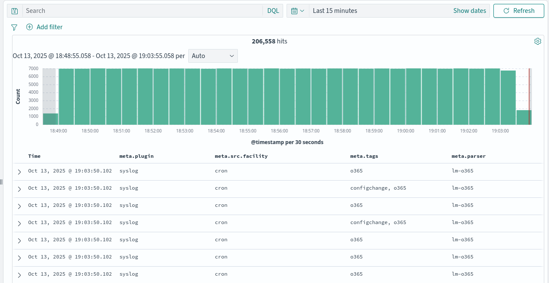Click the saved query disk icon
The width and height of the screenshot is (549, 283).
pyautogui.click(x=15, y=11)
